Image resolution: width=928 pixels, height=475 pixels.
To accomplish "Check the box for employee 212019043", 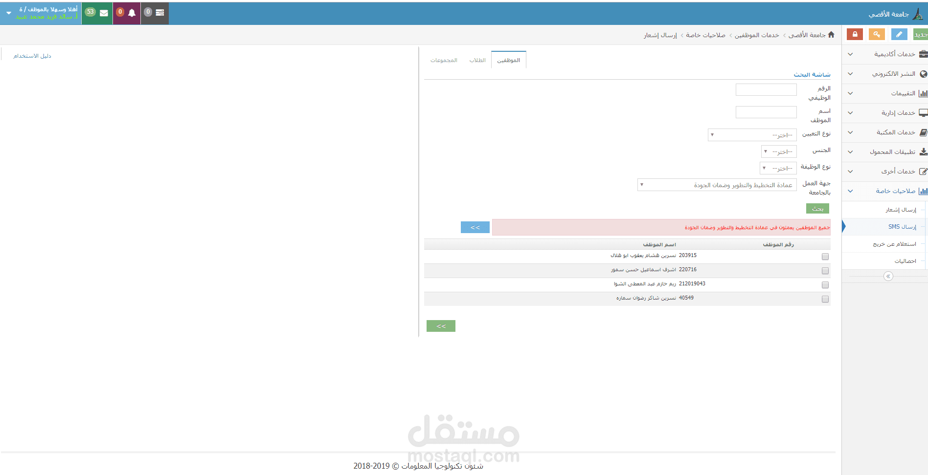I will coord(825,285).
